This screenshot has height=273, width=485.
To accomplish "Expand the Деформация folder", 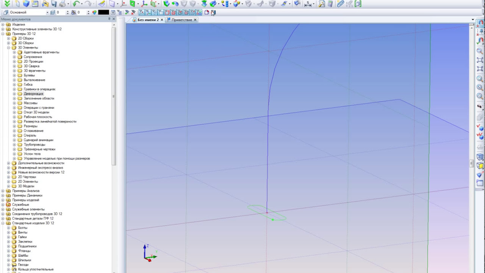I will (x=14, y=94).
